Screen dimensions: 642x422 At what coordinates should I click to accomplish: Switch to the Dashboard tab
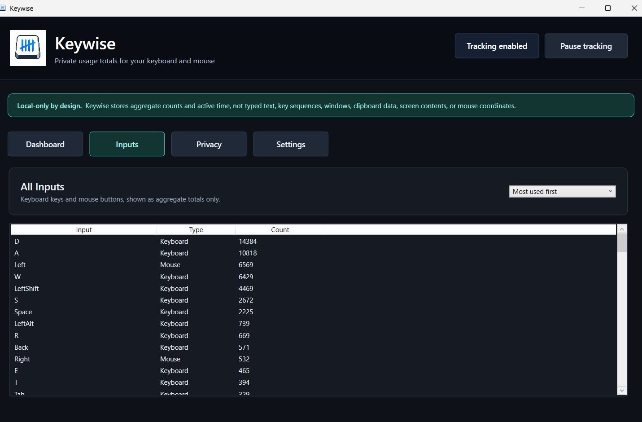[x=45, y=144]
